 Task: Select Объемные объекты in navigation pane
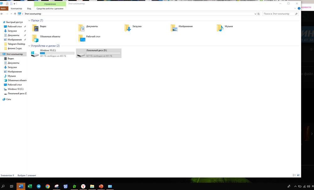[x=17, y=80]
